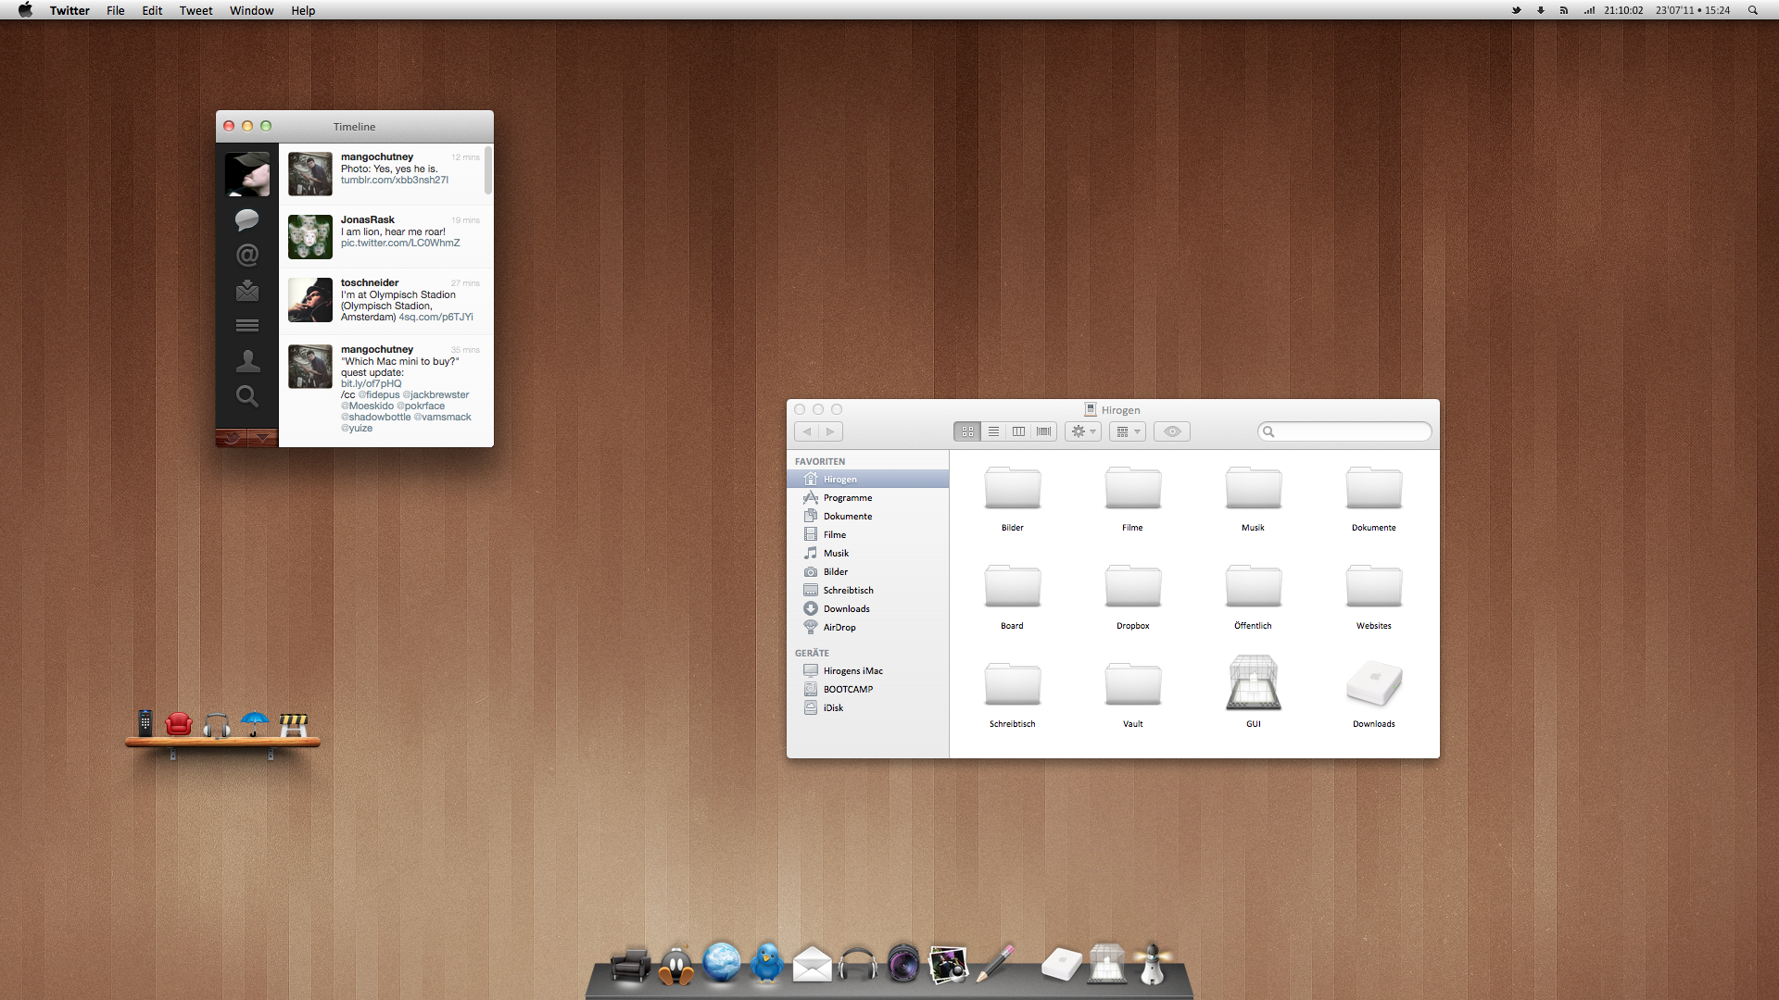Switch Finder to Cover Flow view

point(1044,431)
